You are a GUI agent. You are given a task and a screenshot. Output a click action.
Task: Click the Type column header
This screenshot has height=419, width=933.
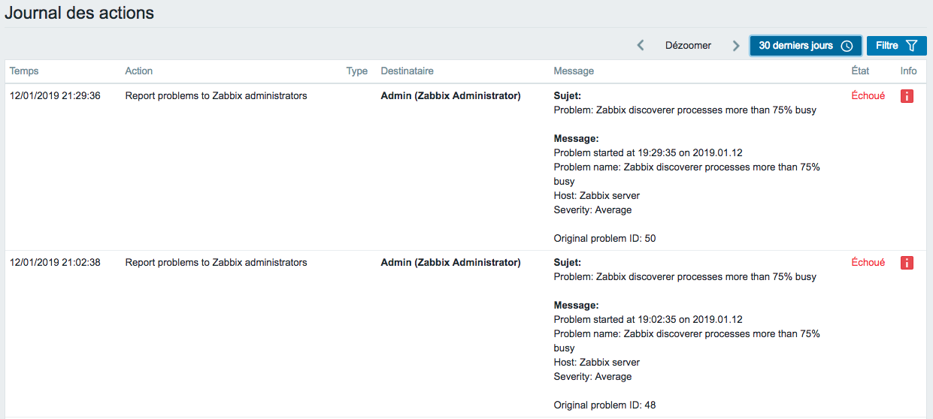pos(357,71)
